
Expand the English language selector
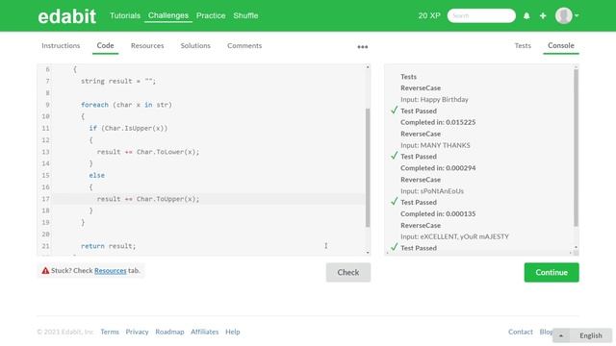582,335
